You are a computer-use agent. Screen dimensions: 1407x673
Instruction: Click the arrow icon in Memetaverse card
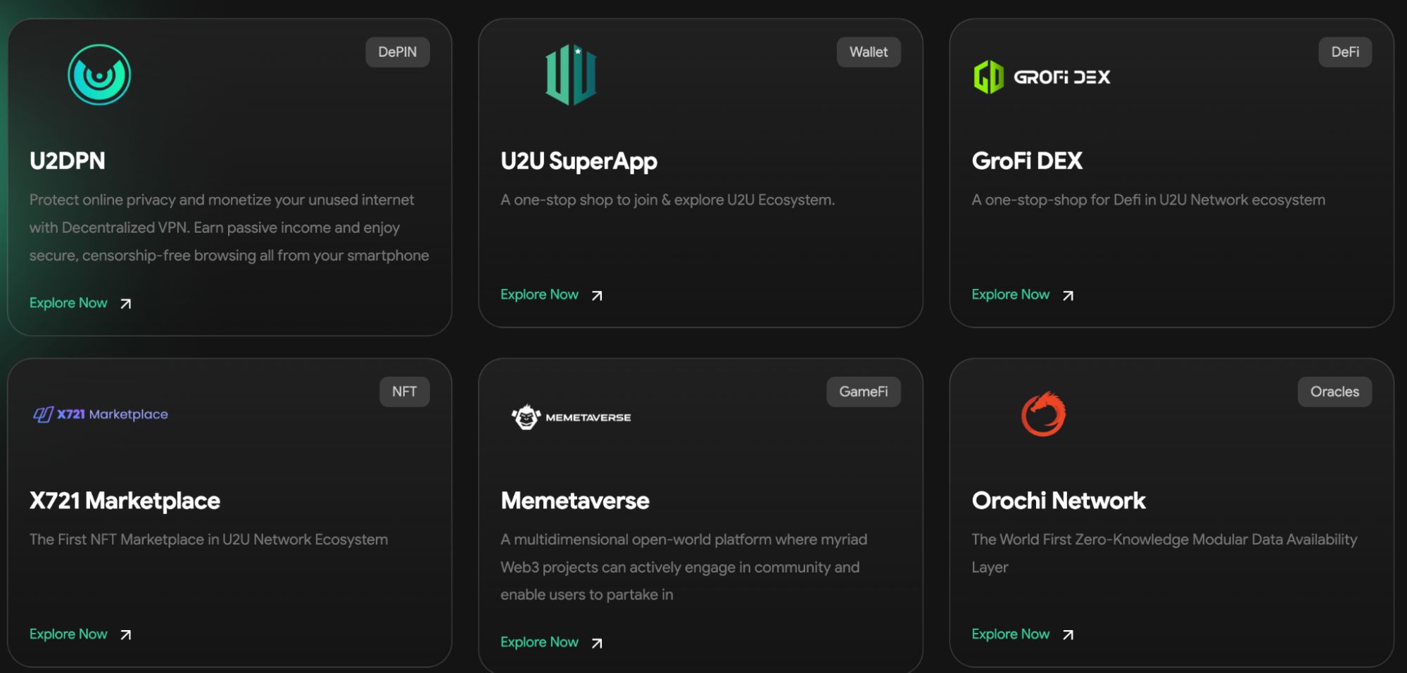click(597, 643)
